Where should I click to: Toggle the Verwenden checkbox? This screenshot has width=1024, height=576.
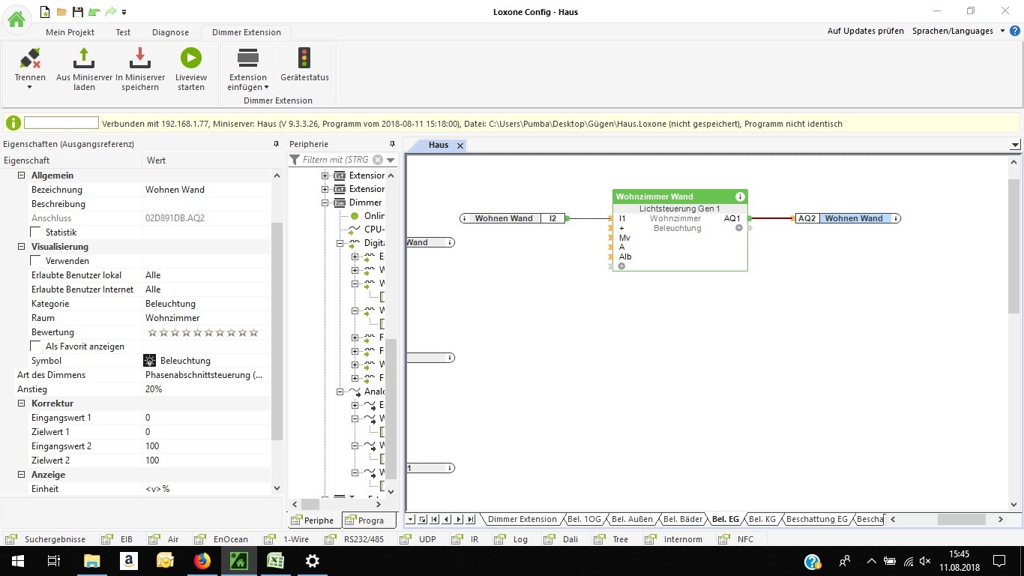36,261
